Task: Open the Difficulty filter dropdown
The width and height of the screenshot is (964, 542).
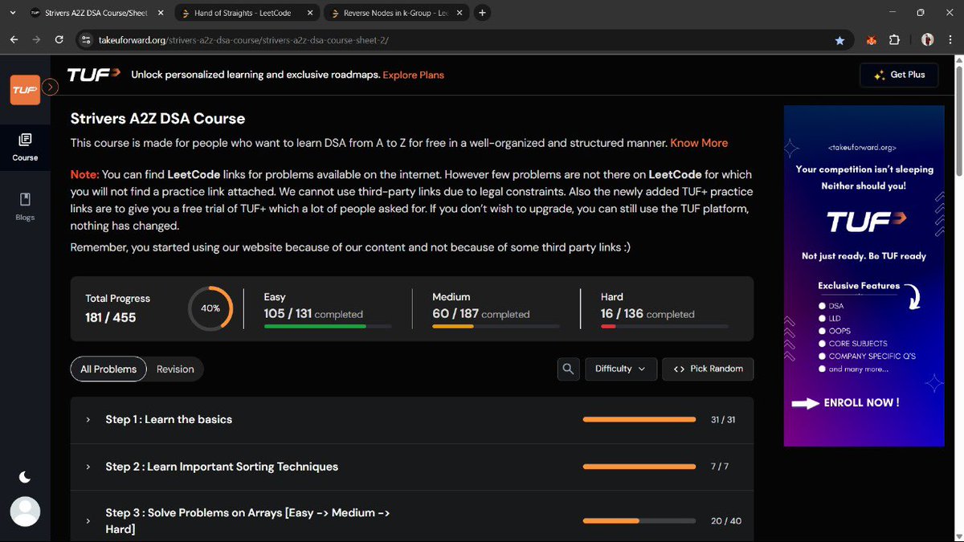Action: point(620,369)
